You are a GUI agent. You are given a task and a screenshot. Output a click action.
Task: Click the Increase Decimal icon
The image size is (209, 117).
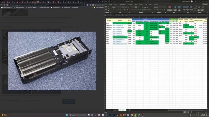click(x=162, y=10)
